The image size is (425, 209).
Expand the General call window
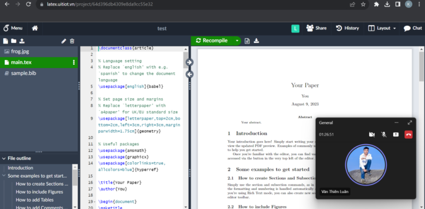410,123
